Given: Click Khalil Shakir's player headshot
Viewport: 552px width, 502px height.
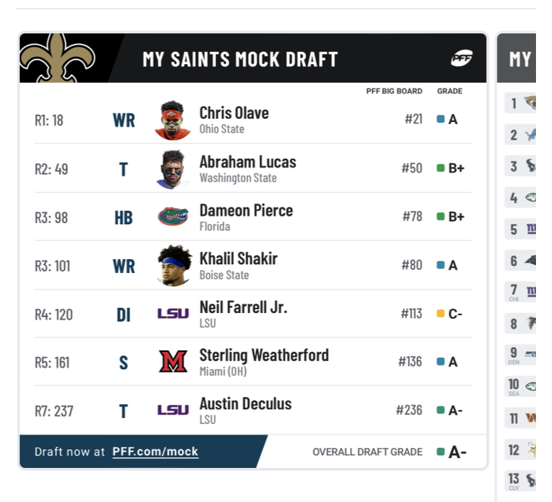Looking at the screenshot, I should click(174, 266).
